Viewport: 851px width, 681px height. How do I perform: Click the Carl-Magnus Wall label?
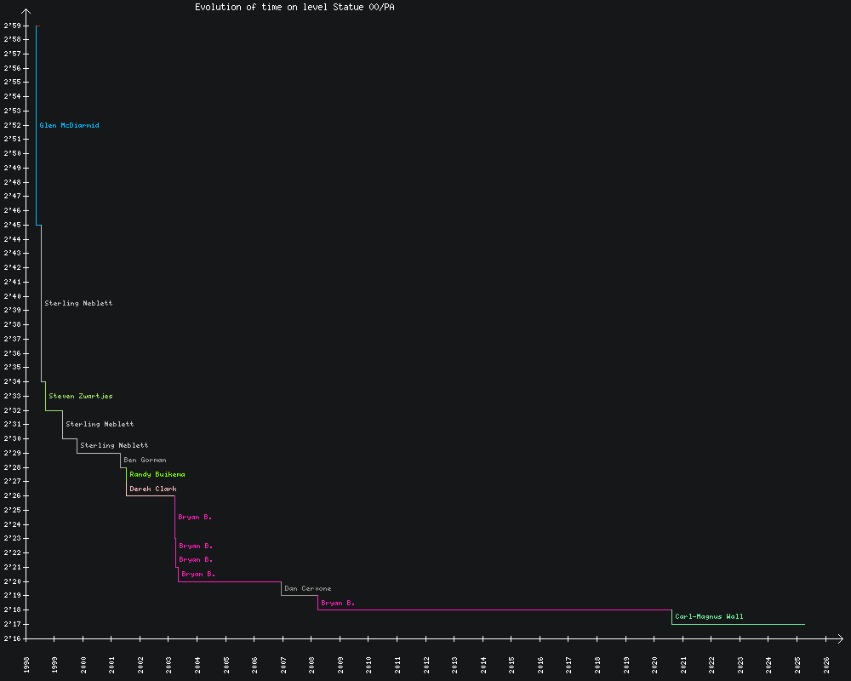pyautogui.click(x=709, y=616)
